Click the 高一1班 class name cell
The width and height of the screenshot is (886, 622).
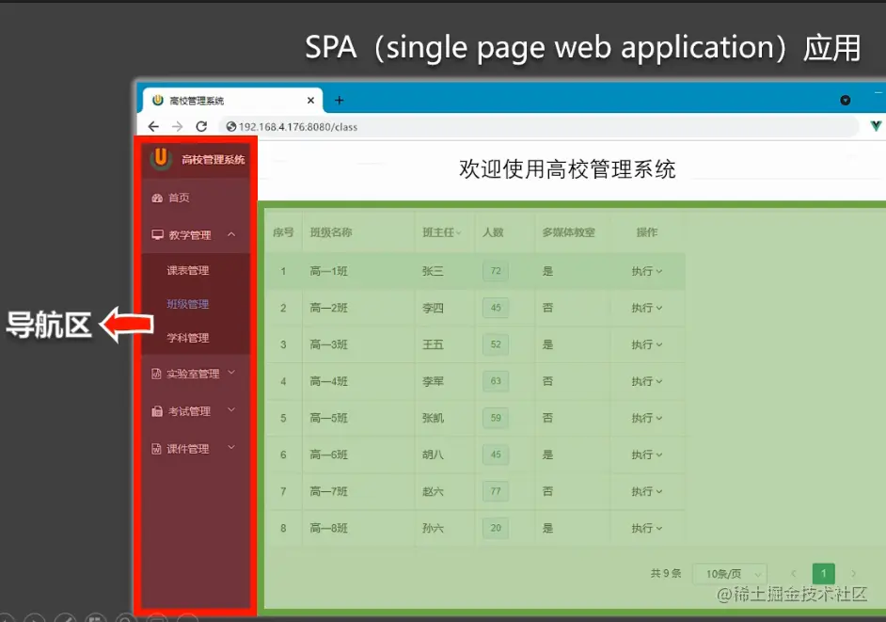(x=328, y=271)
